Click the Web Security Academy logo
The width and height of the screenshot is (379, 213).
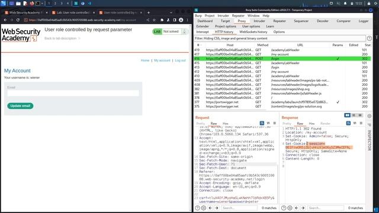click(21, 35)
